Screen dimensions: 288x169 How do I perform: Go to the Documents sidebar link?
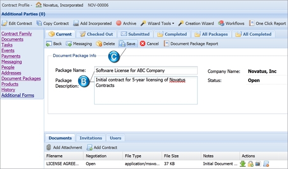click(12, 39)
